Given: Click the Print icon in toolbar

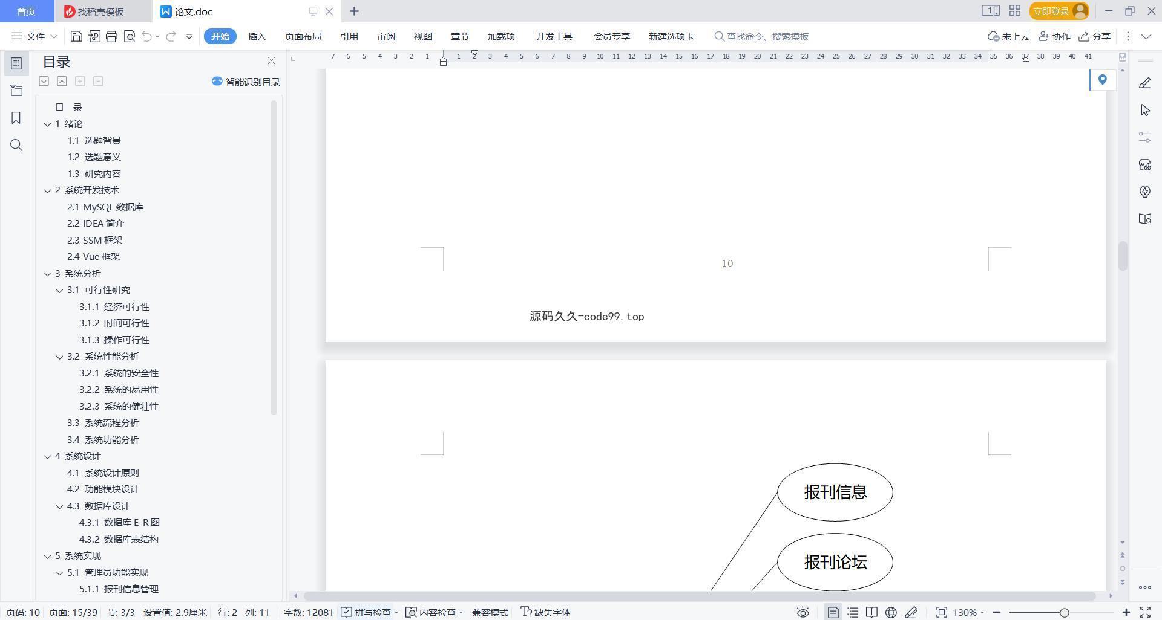Looking at the screenshot, I should click(111, 36).
